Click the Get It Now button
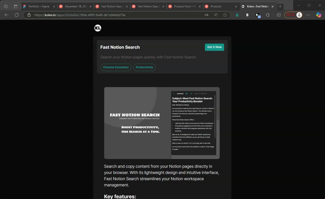This screenshot has height=199, width=325. [214, 47]
